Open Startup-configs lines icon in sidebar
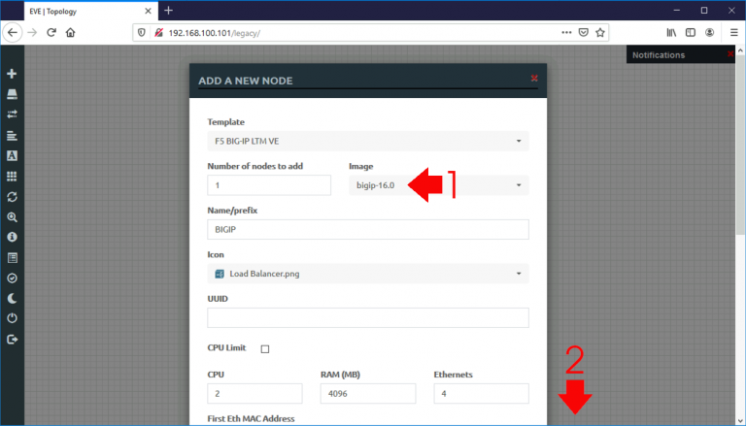This screenshot has width=746, height=426. [x=12, y=136]
